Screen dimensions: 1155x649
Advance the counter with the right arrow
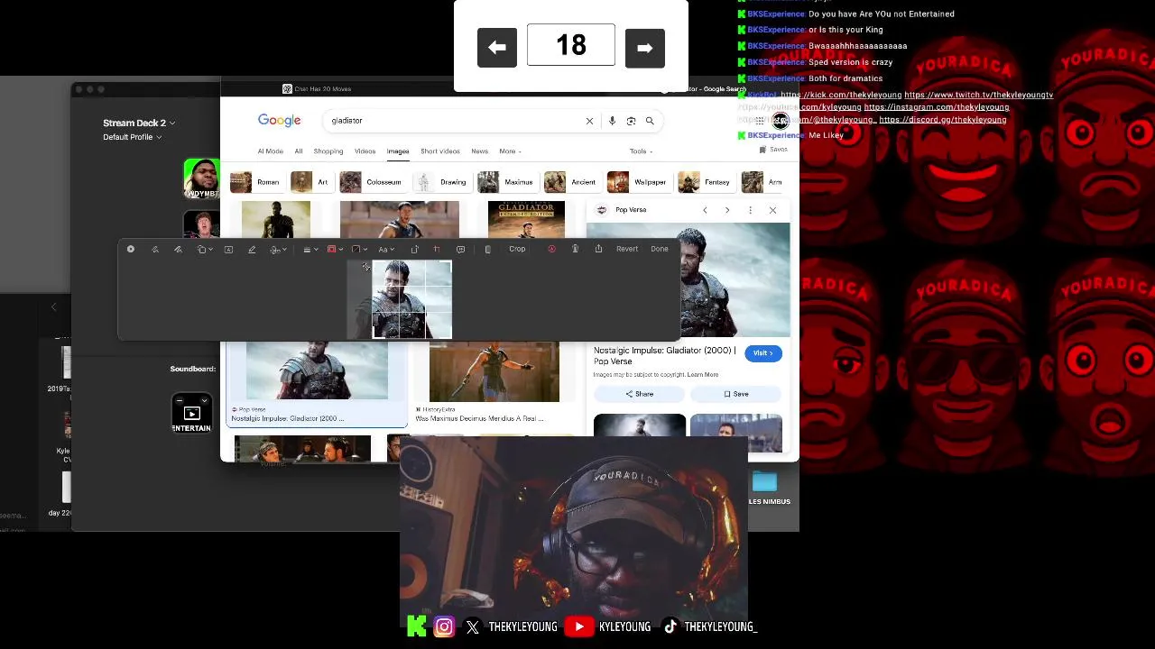click(x=644, y=48)
